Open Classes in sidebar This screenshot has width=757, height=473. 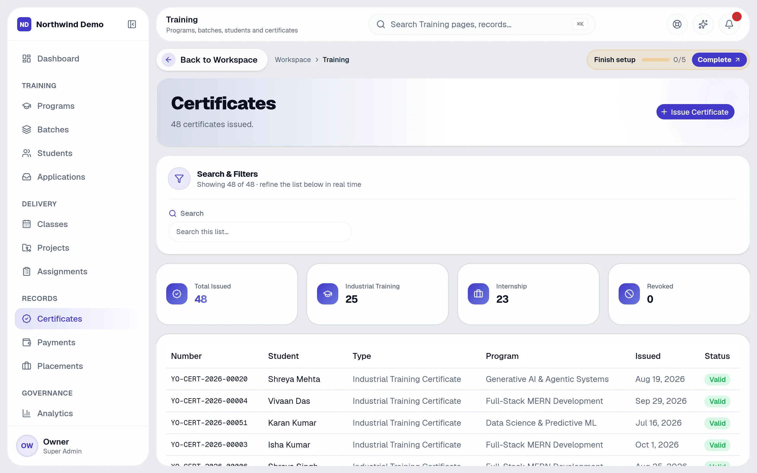[77, 224]
